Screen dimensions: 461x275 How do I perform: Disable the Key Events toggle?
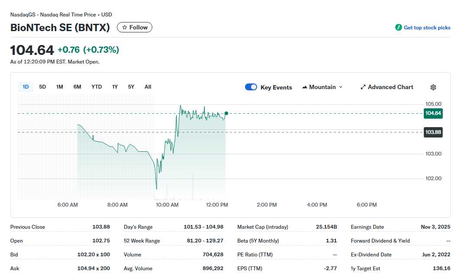[251, 87]
